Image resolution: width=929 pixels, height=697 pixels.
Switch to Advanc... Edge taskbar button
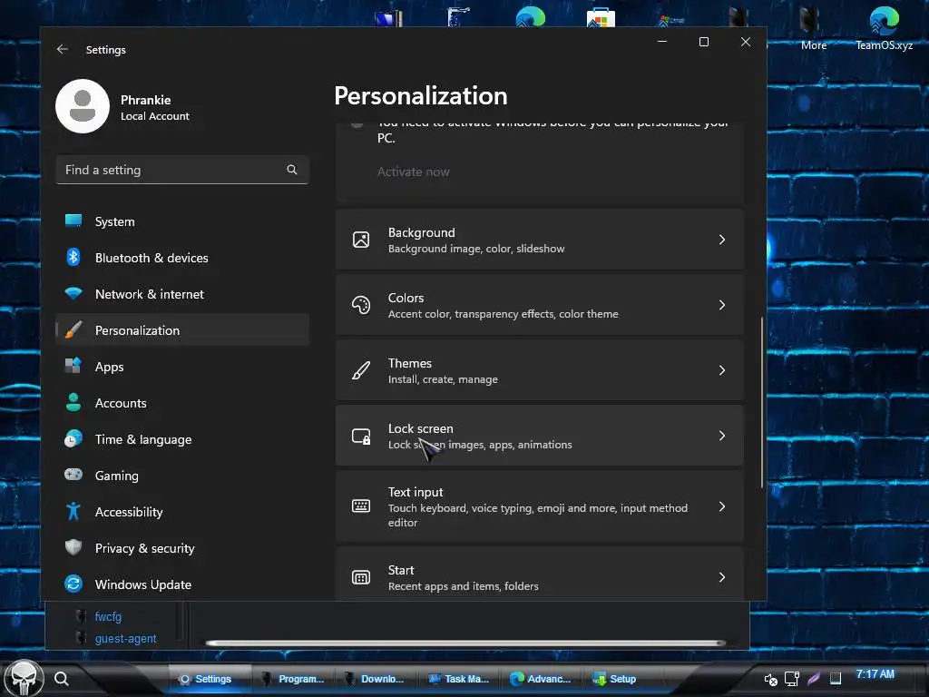pos(542,679)
